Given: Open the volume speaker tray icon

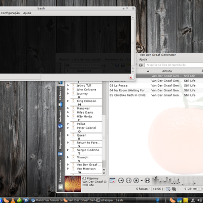Looking at the screenshot, I should (x=200, y=200).
